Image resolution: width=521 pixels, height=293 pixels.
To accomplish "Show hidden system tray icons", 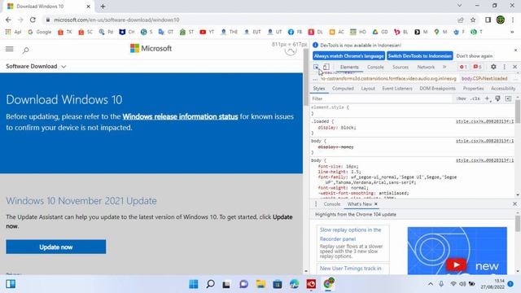I will coord(431,284).
